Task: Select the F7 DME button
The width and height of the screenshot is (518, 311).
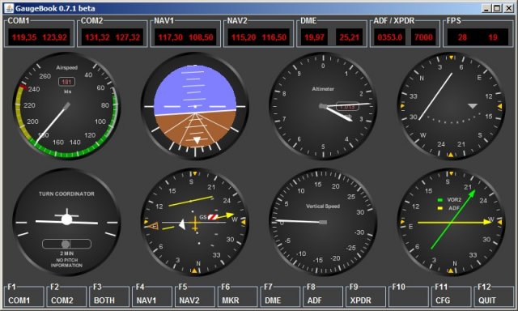Action: (x=280, y=296)
